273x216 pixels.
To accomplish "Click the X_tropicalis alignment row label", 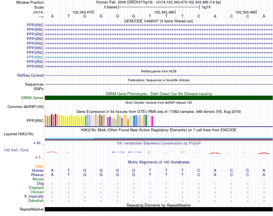I will pyautogui.click(x=34, y=196).
